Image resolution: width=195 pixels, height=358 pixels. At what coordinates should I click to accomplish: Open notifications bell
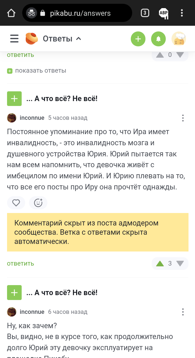click(158, 39)
